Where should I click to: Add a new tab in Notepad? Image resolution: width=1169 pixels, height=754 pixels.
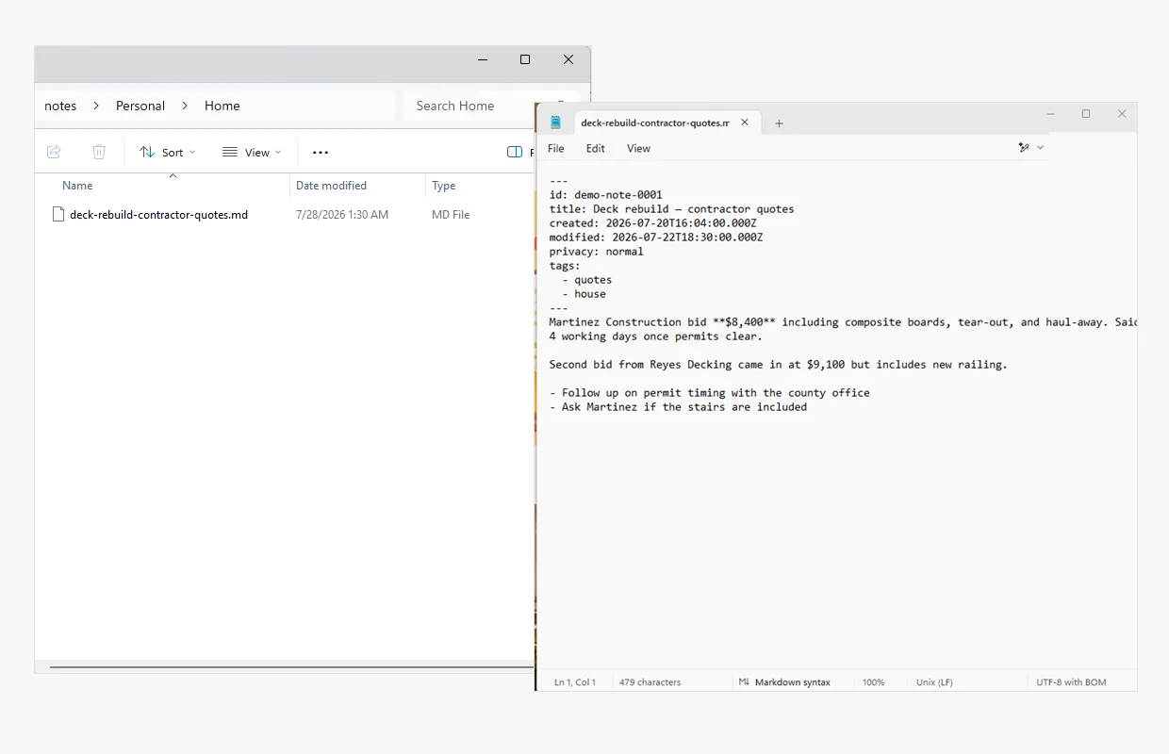779,123
